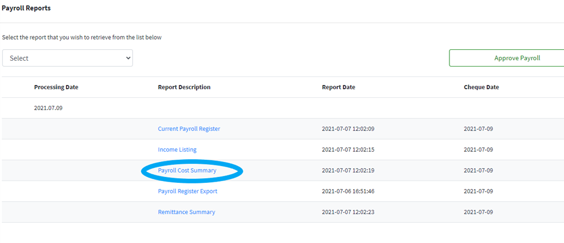Screen dimensions: 564x243
Task: Open the report Select dropdown
Action: pyautogui.click(x=67, y=58)
